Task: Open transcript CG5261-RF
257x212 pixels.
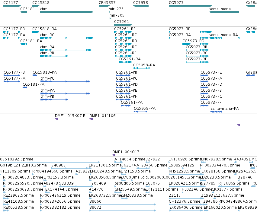Action: coord(126,53)
